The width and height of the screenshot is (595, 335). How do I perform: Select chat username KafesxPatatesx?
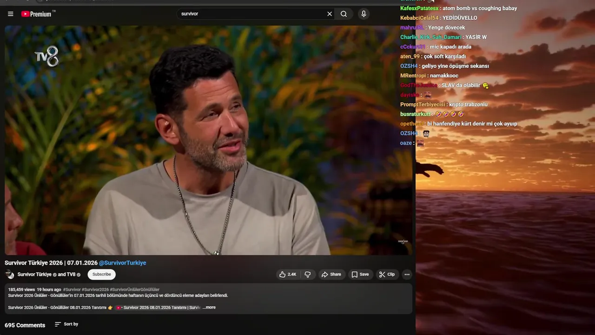(x=419, y=8)
